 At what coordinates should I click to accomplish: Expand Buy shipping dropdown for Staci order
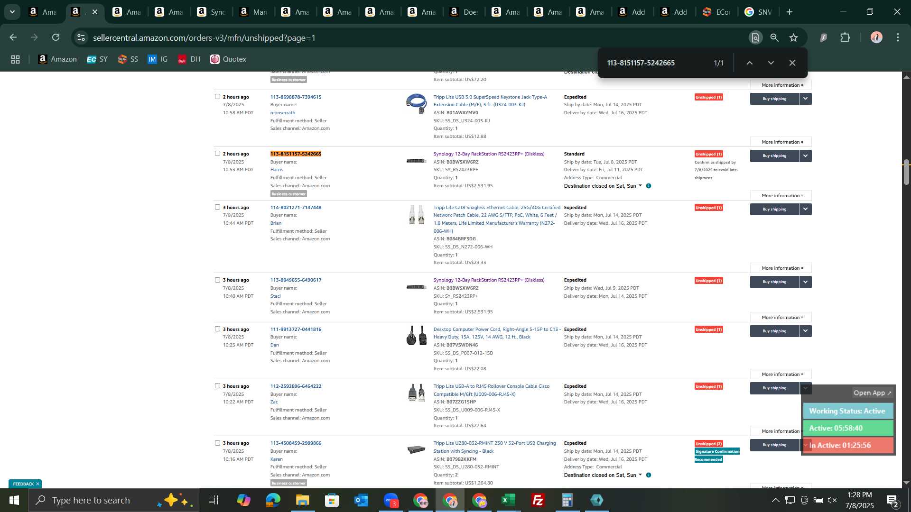[x=805, y=282]
